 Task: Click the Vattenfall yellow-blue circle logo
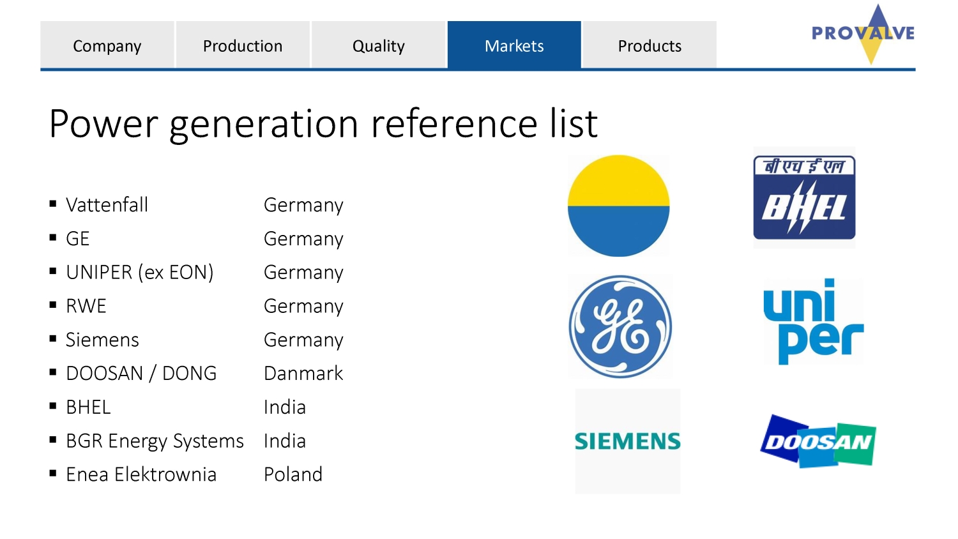pos(618,206)
